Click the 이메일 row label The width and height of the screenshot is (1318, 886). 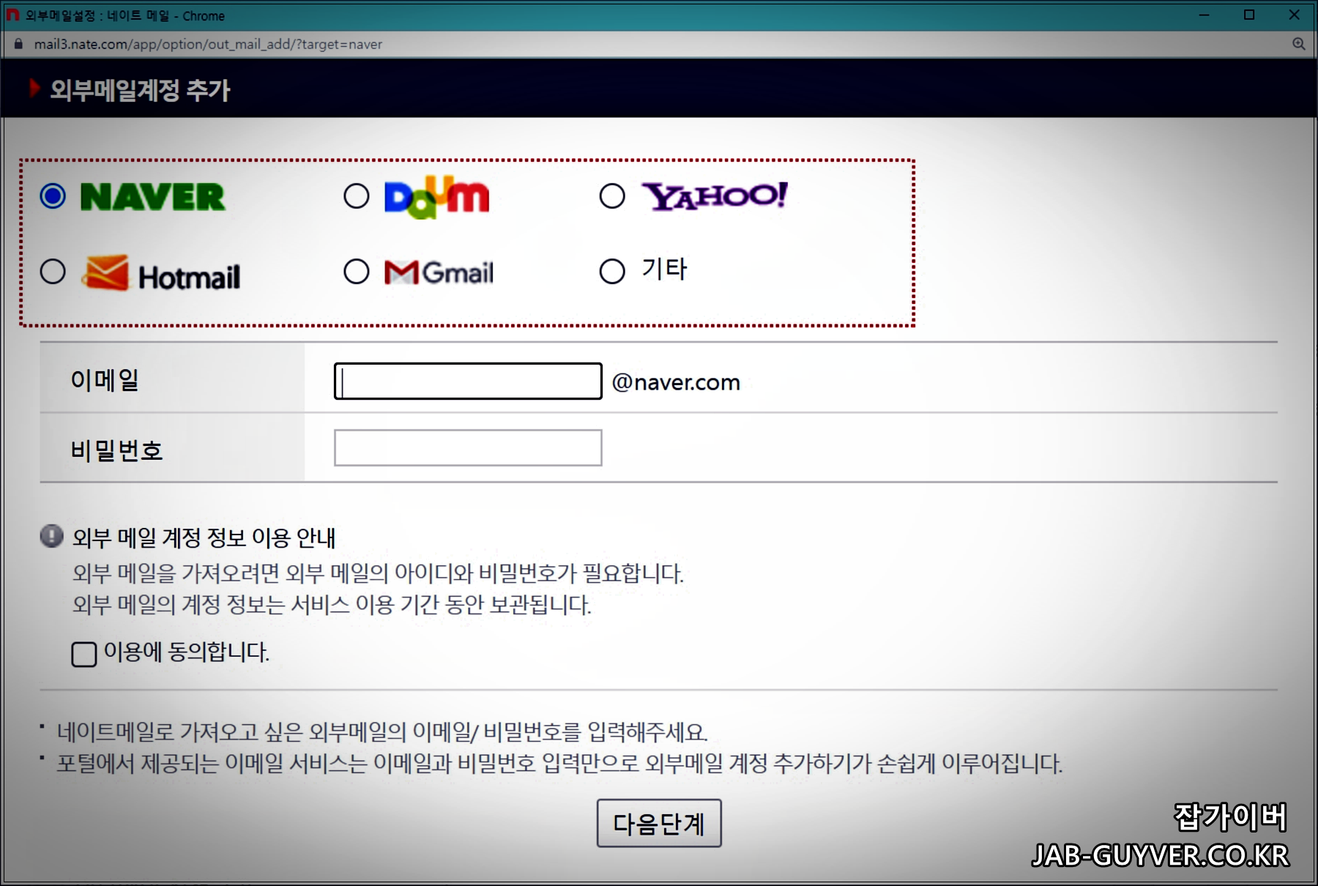[105, 379]
